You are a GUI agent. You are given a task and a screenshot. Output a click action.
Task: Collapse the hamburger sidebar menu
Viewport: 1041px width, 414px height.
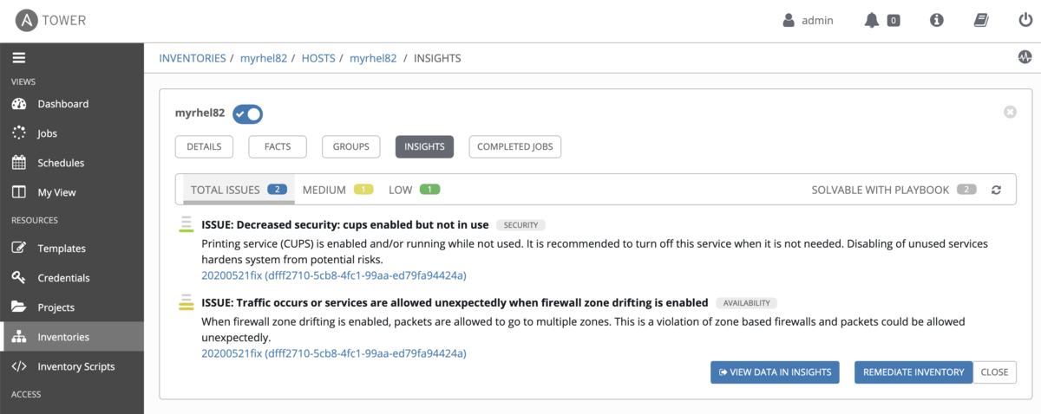click(x=19, y=58)
